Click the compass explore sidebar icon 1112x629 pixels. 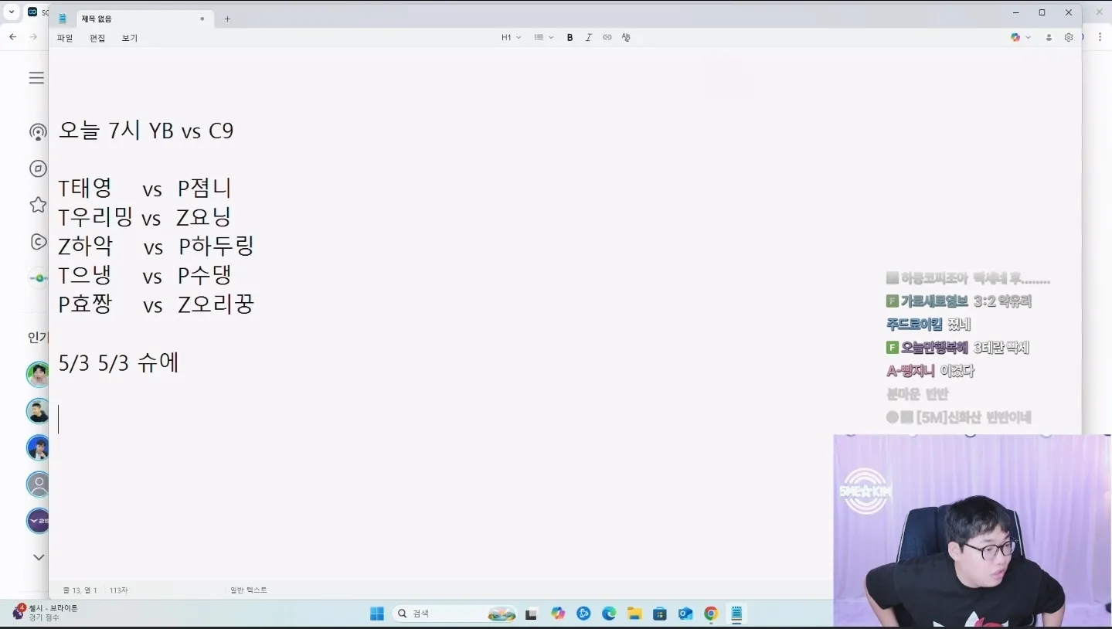pos(38,168)
